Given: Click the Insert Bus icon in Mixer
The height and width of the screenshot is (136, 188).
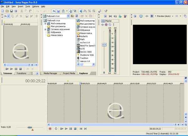Looking at the screenshot, I should 120,16.
